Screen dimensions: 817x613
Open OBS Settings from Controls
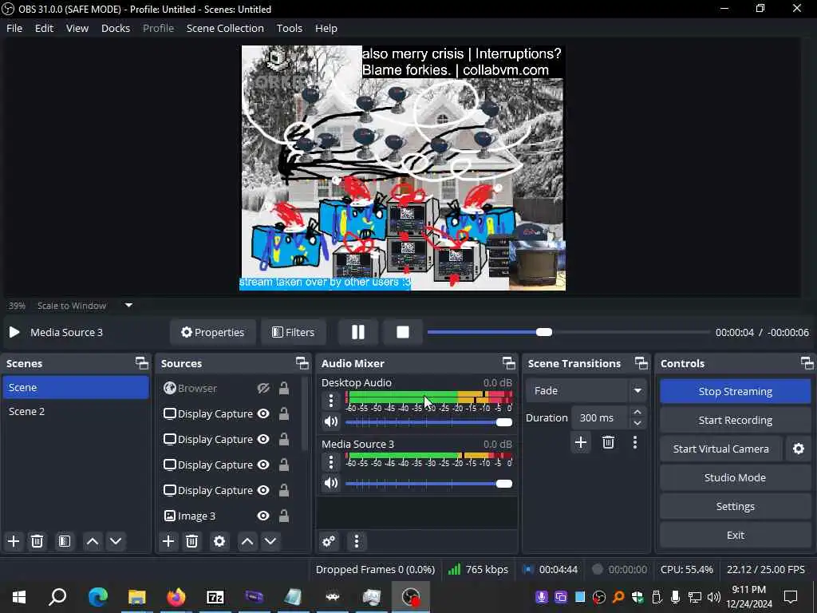pos(735,506)
